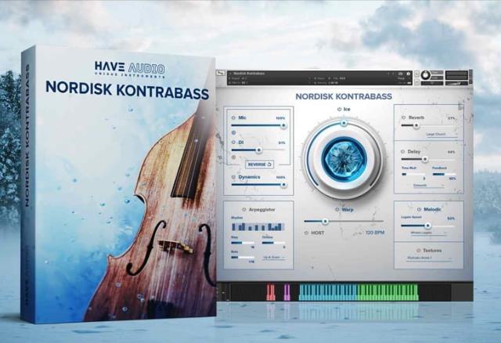Image resolution: width=501 pixels, height=343 pixels.
Task: Click the purple keyswitch keys on keyboard
Action: point(287,293)
